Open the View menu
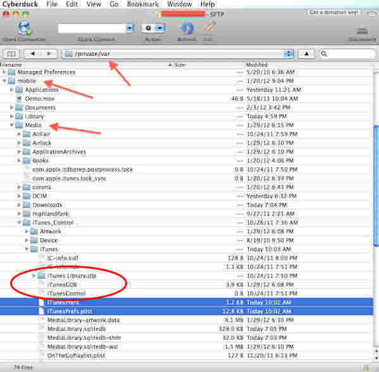This screenshot has width=379, height=372. 94,4
